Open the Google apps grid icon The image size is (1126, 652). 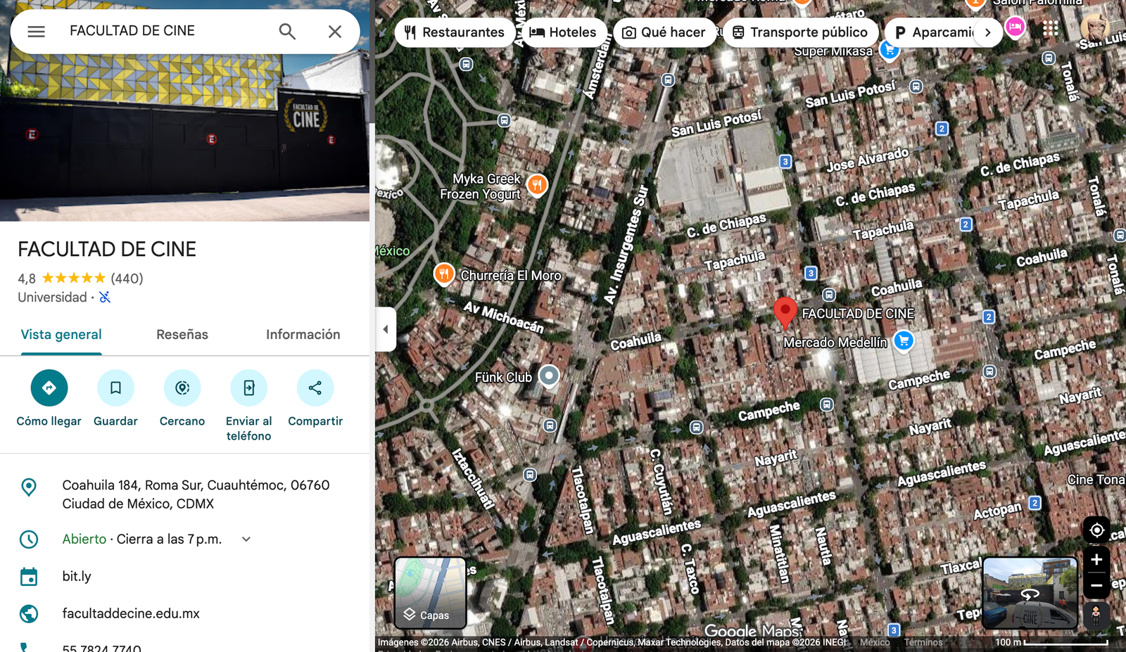pos(1051,28)
